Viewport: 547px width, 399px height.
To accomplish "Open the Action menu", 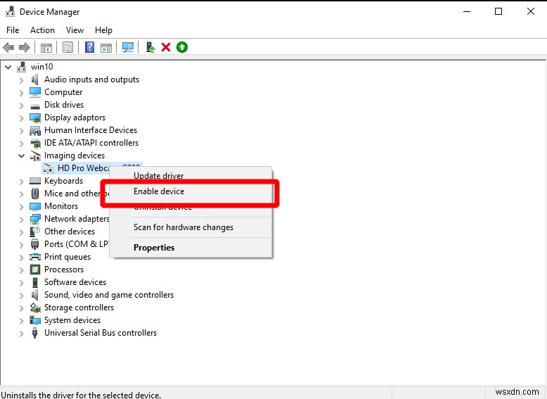I will (42, 30).
